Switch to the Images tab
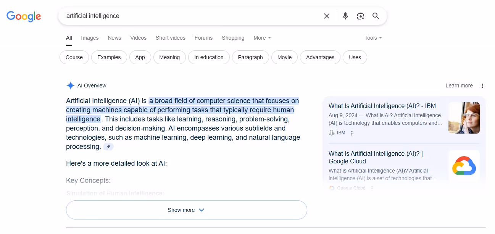This screenshot has width=495, height=234. tap(90, 38)
